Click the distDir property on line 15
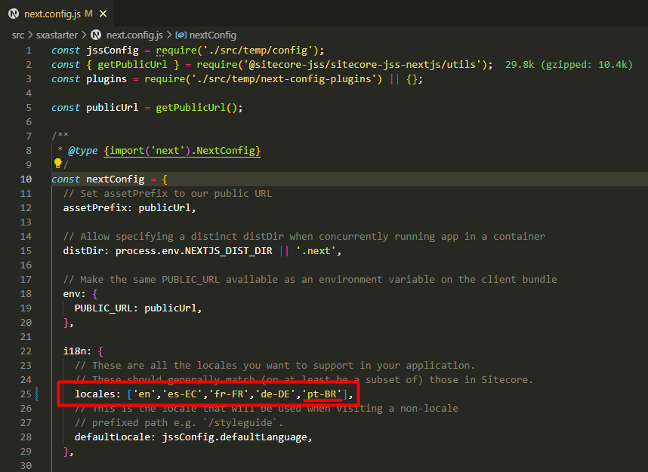The height and width of the screenshot is (472, 648). pos(83,251)
